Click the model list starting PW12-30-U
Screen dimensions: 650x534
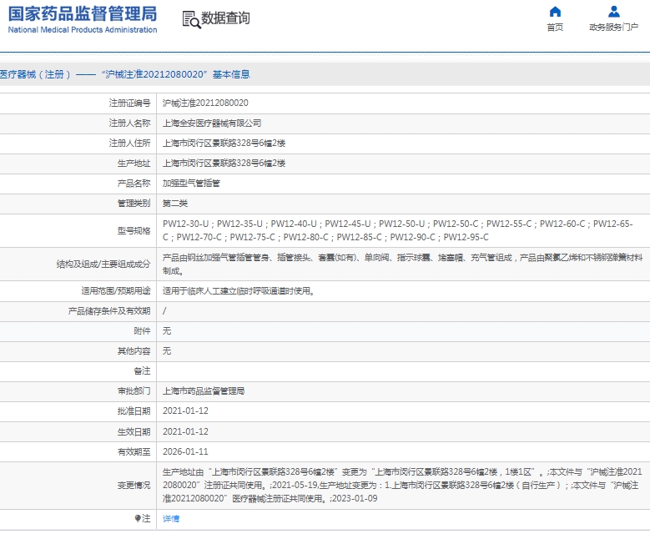coord(397,230)
